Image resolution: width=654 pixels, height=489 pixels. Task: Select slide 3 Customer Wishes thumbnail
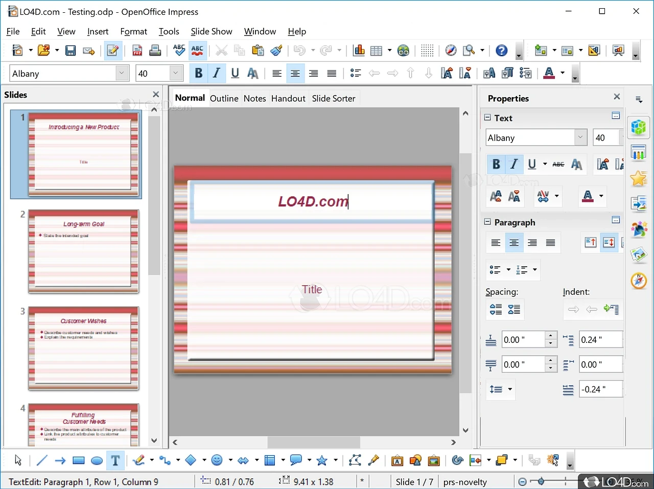83,348
